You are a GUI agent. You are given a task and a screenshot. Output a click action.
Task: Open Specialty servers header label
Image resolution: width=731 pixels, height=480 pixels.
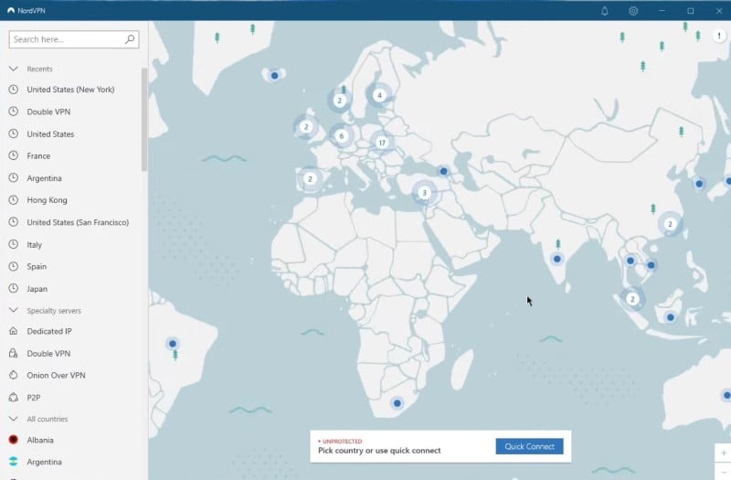click(x=54, y=311)
